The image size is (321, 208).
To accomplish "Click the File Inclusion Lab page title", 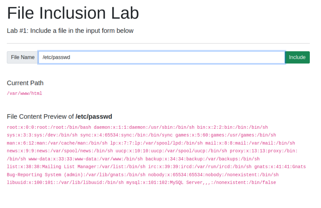I will point(73,13).
